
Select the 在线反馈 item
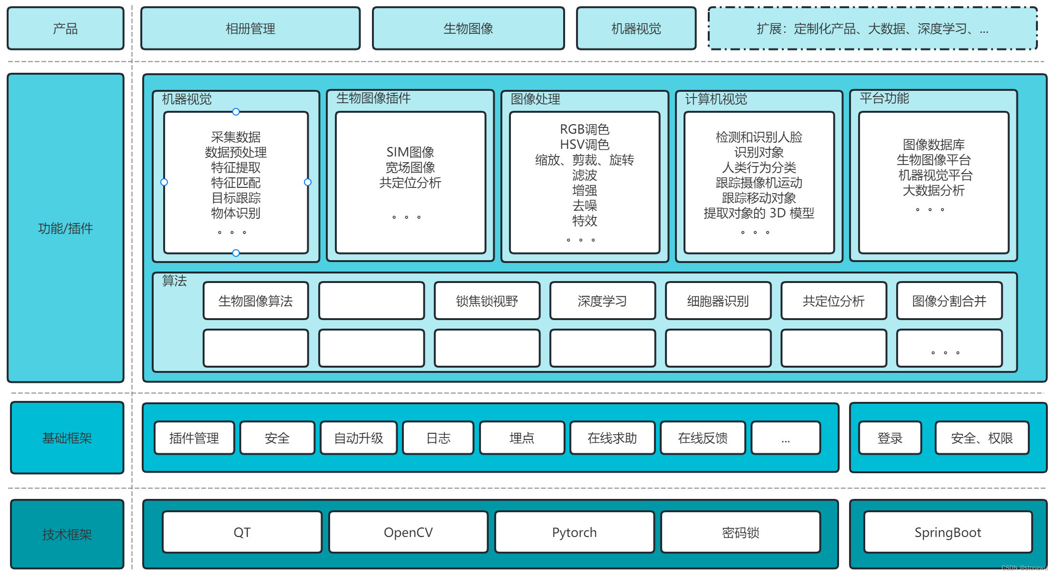coord(703,438)
